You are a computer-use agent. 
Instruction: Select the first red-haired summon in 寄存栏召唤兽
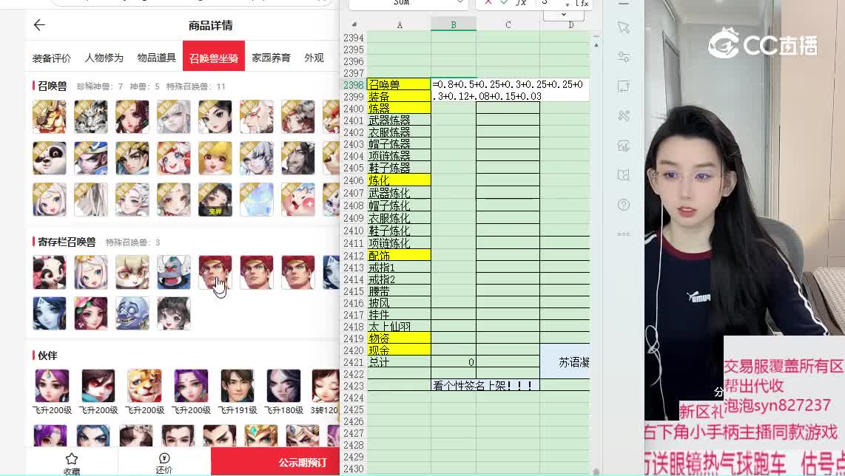[x=215, y=273]
